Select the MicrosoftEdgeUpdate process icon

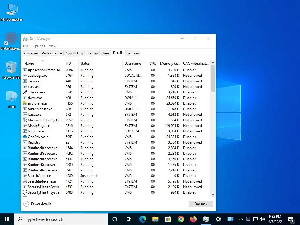[25, 120]
